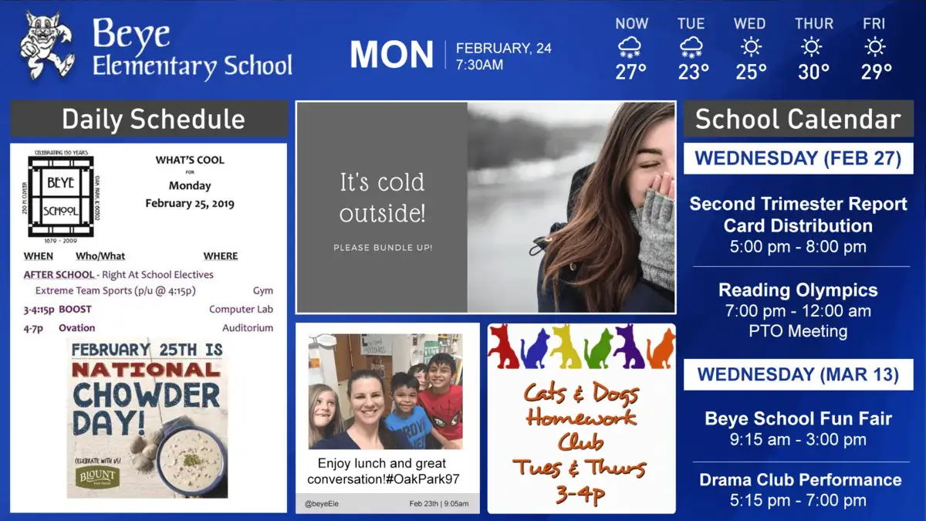Click the row of colorful cats and dogs

pyautogui.click(x=581, y=347)
